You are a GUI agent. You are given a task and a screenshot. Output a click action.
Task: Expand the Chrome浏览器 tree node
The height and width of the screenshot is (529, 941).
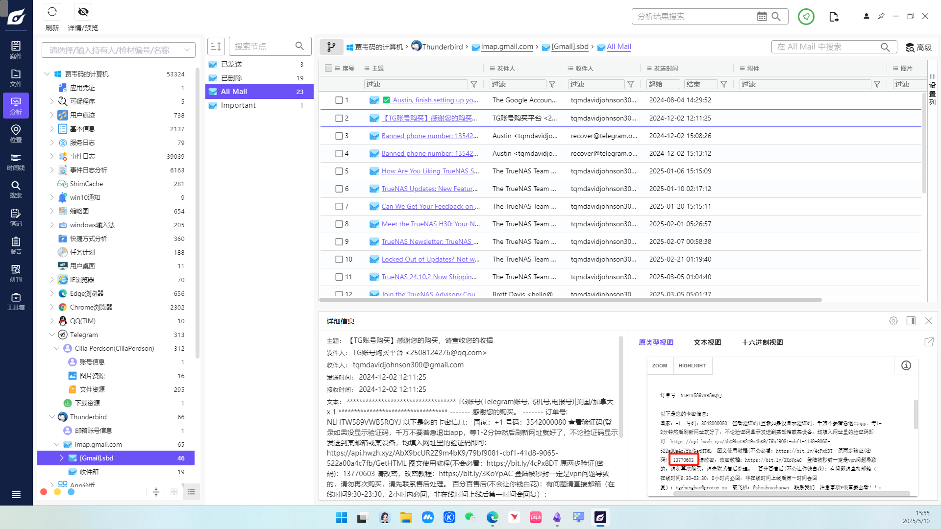pyautogui.click(x=52, y=307)
